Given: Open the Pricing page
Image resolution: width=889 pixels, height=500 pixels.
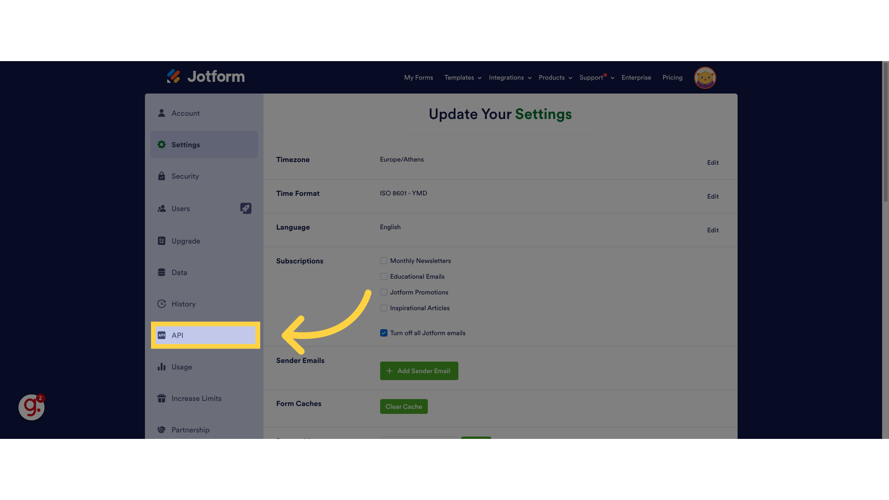Looking at the screenshot, I should point(672,77).
